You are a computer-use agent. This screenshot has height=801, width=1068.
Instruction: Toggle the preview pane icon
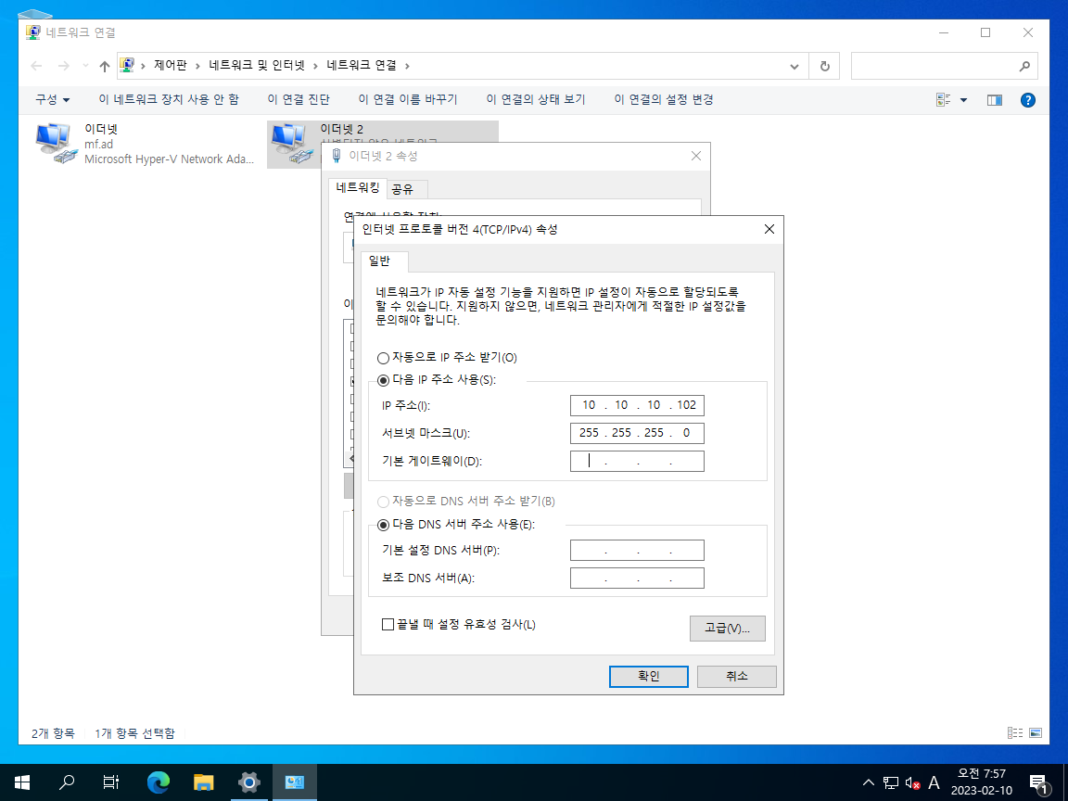coord(995,100)
